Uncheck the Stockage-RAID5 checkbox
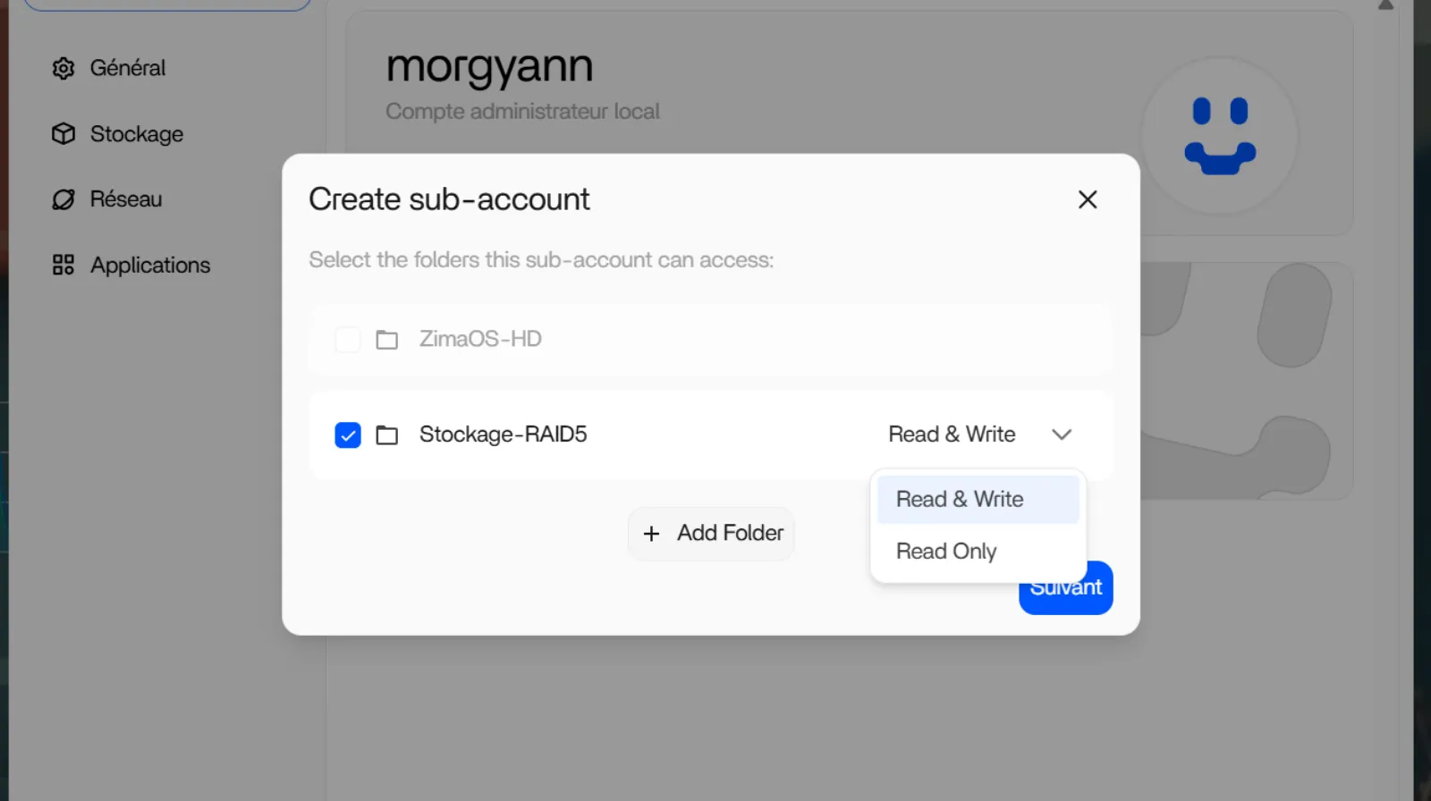The image size is (1431, 801). [x=348, y=435]
